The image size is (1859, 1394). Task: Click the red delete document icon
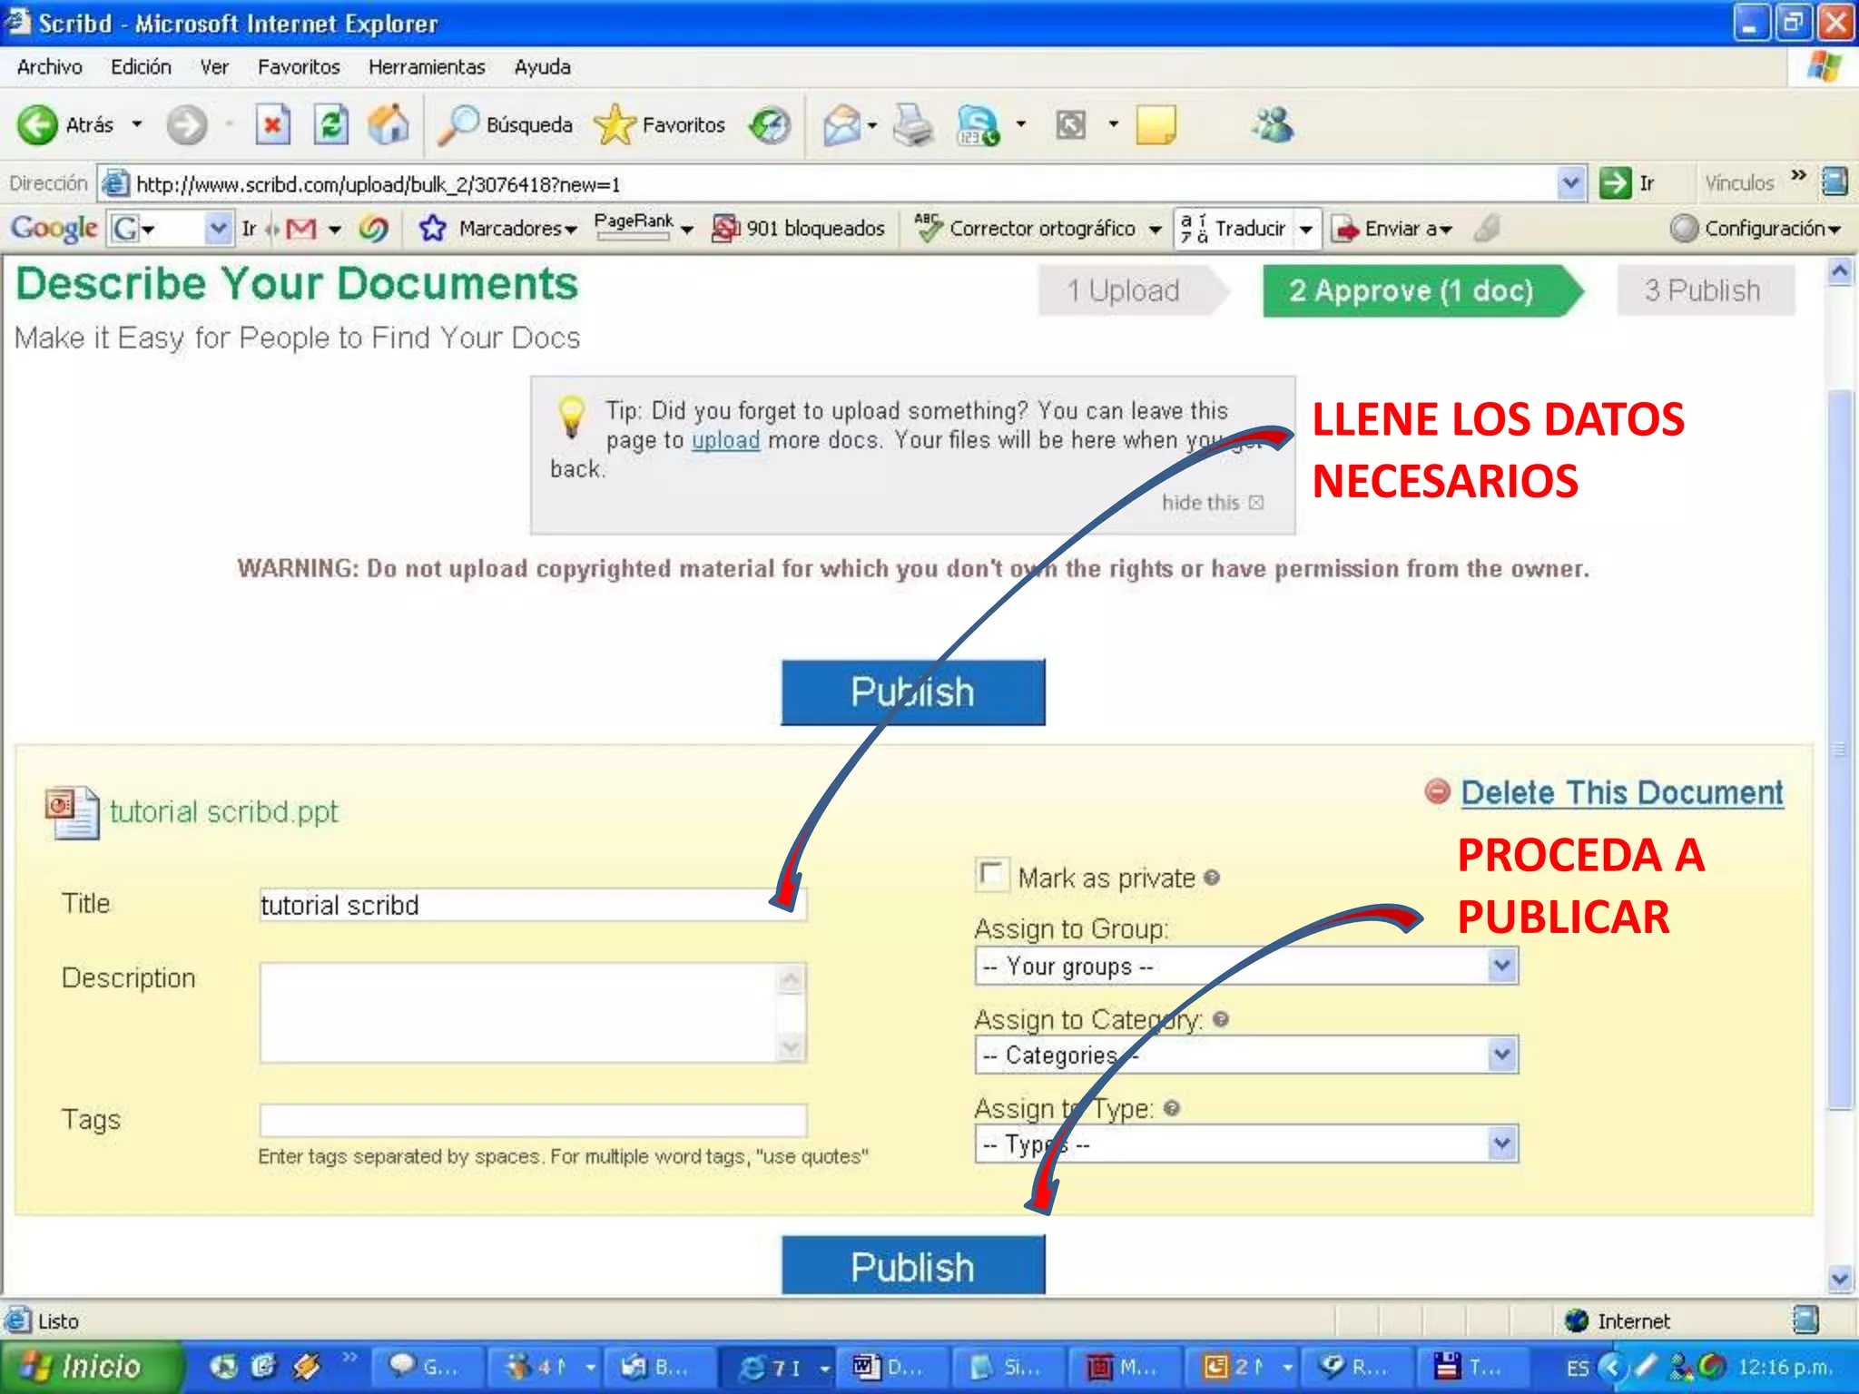(1437, 791)
